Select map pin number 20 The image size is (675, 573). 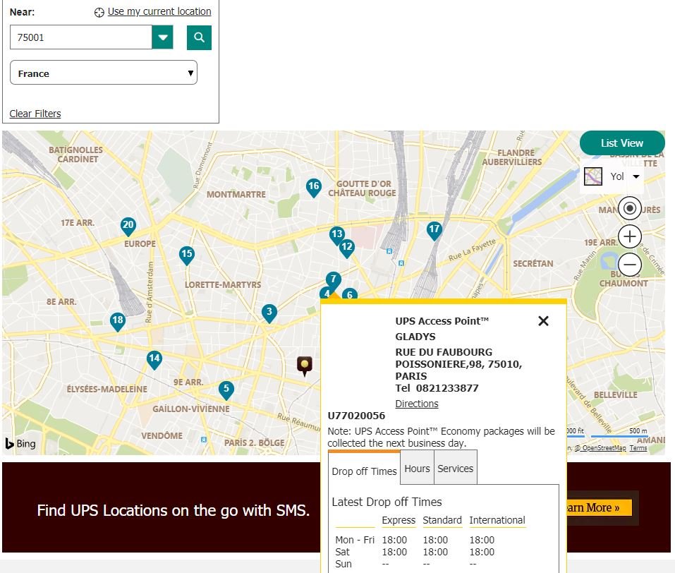(128, 226)
